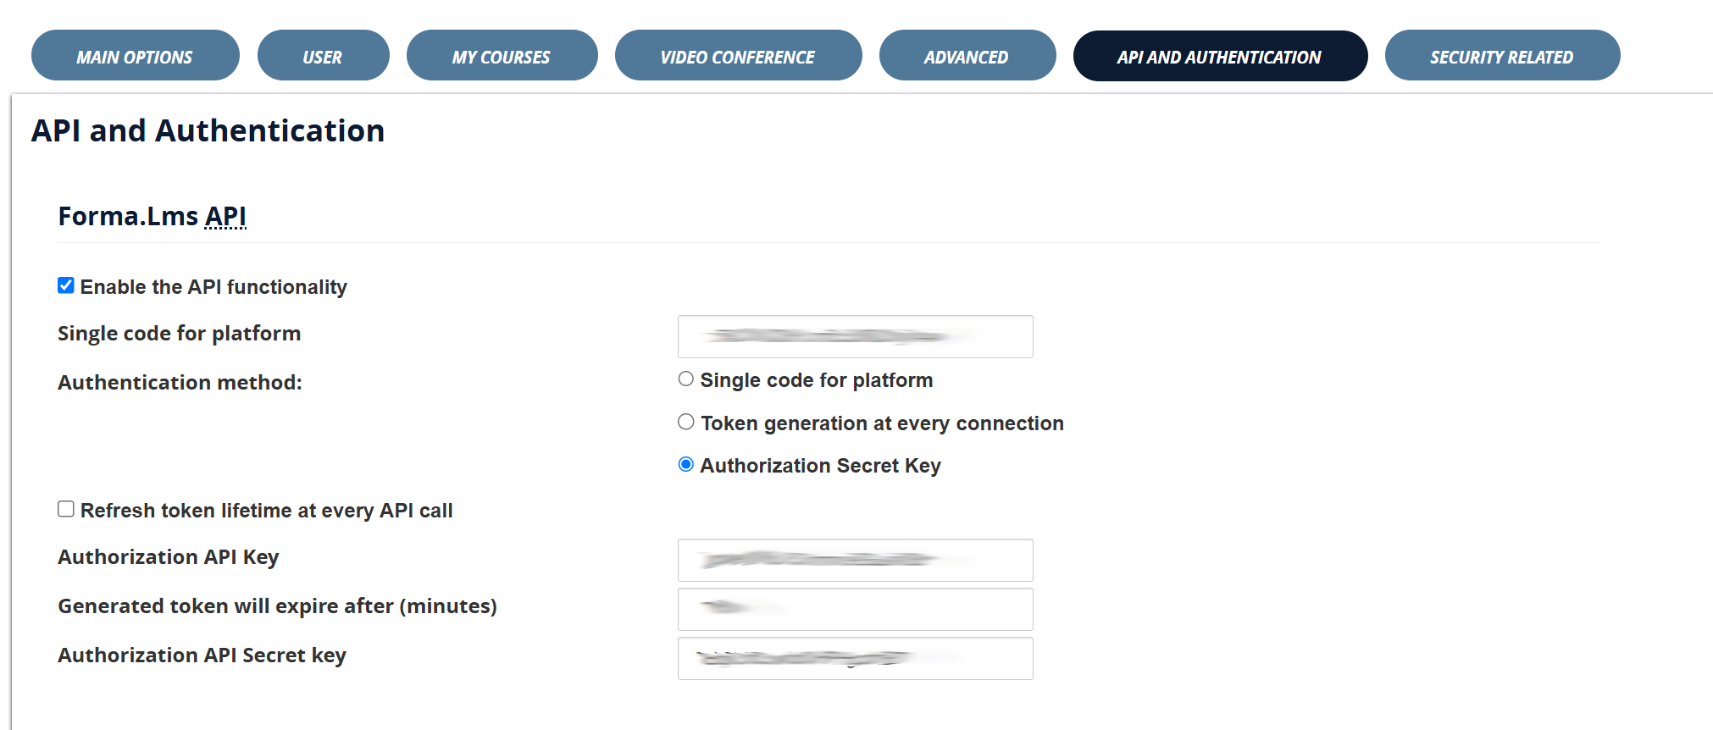Image resolution: width=1713 pixels, height=730 pixels.
Task: Click the API and Authentication page heading
Action: [208, 130]
